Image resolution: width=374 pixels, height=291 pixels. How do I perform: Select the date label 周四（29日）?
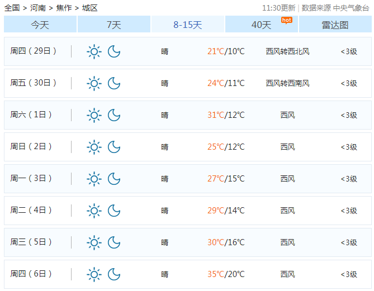point(33,51)
